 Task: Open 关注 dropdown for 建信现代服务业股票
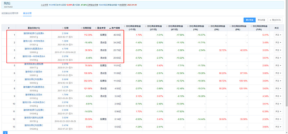pos(278,119)
